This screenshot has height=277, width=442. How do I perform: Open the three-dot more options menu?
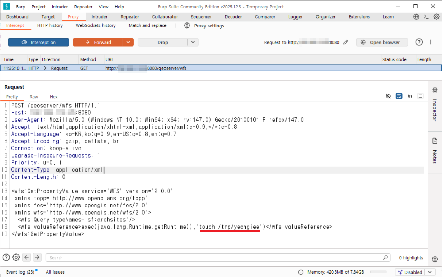(x=431, y=42)
